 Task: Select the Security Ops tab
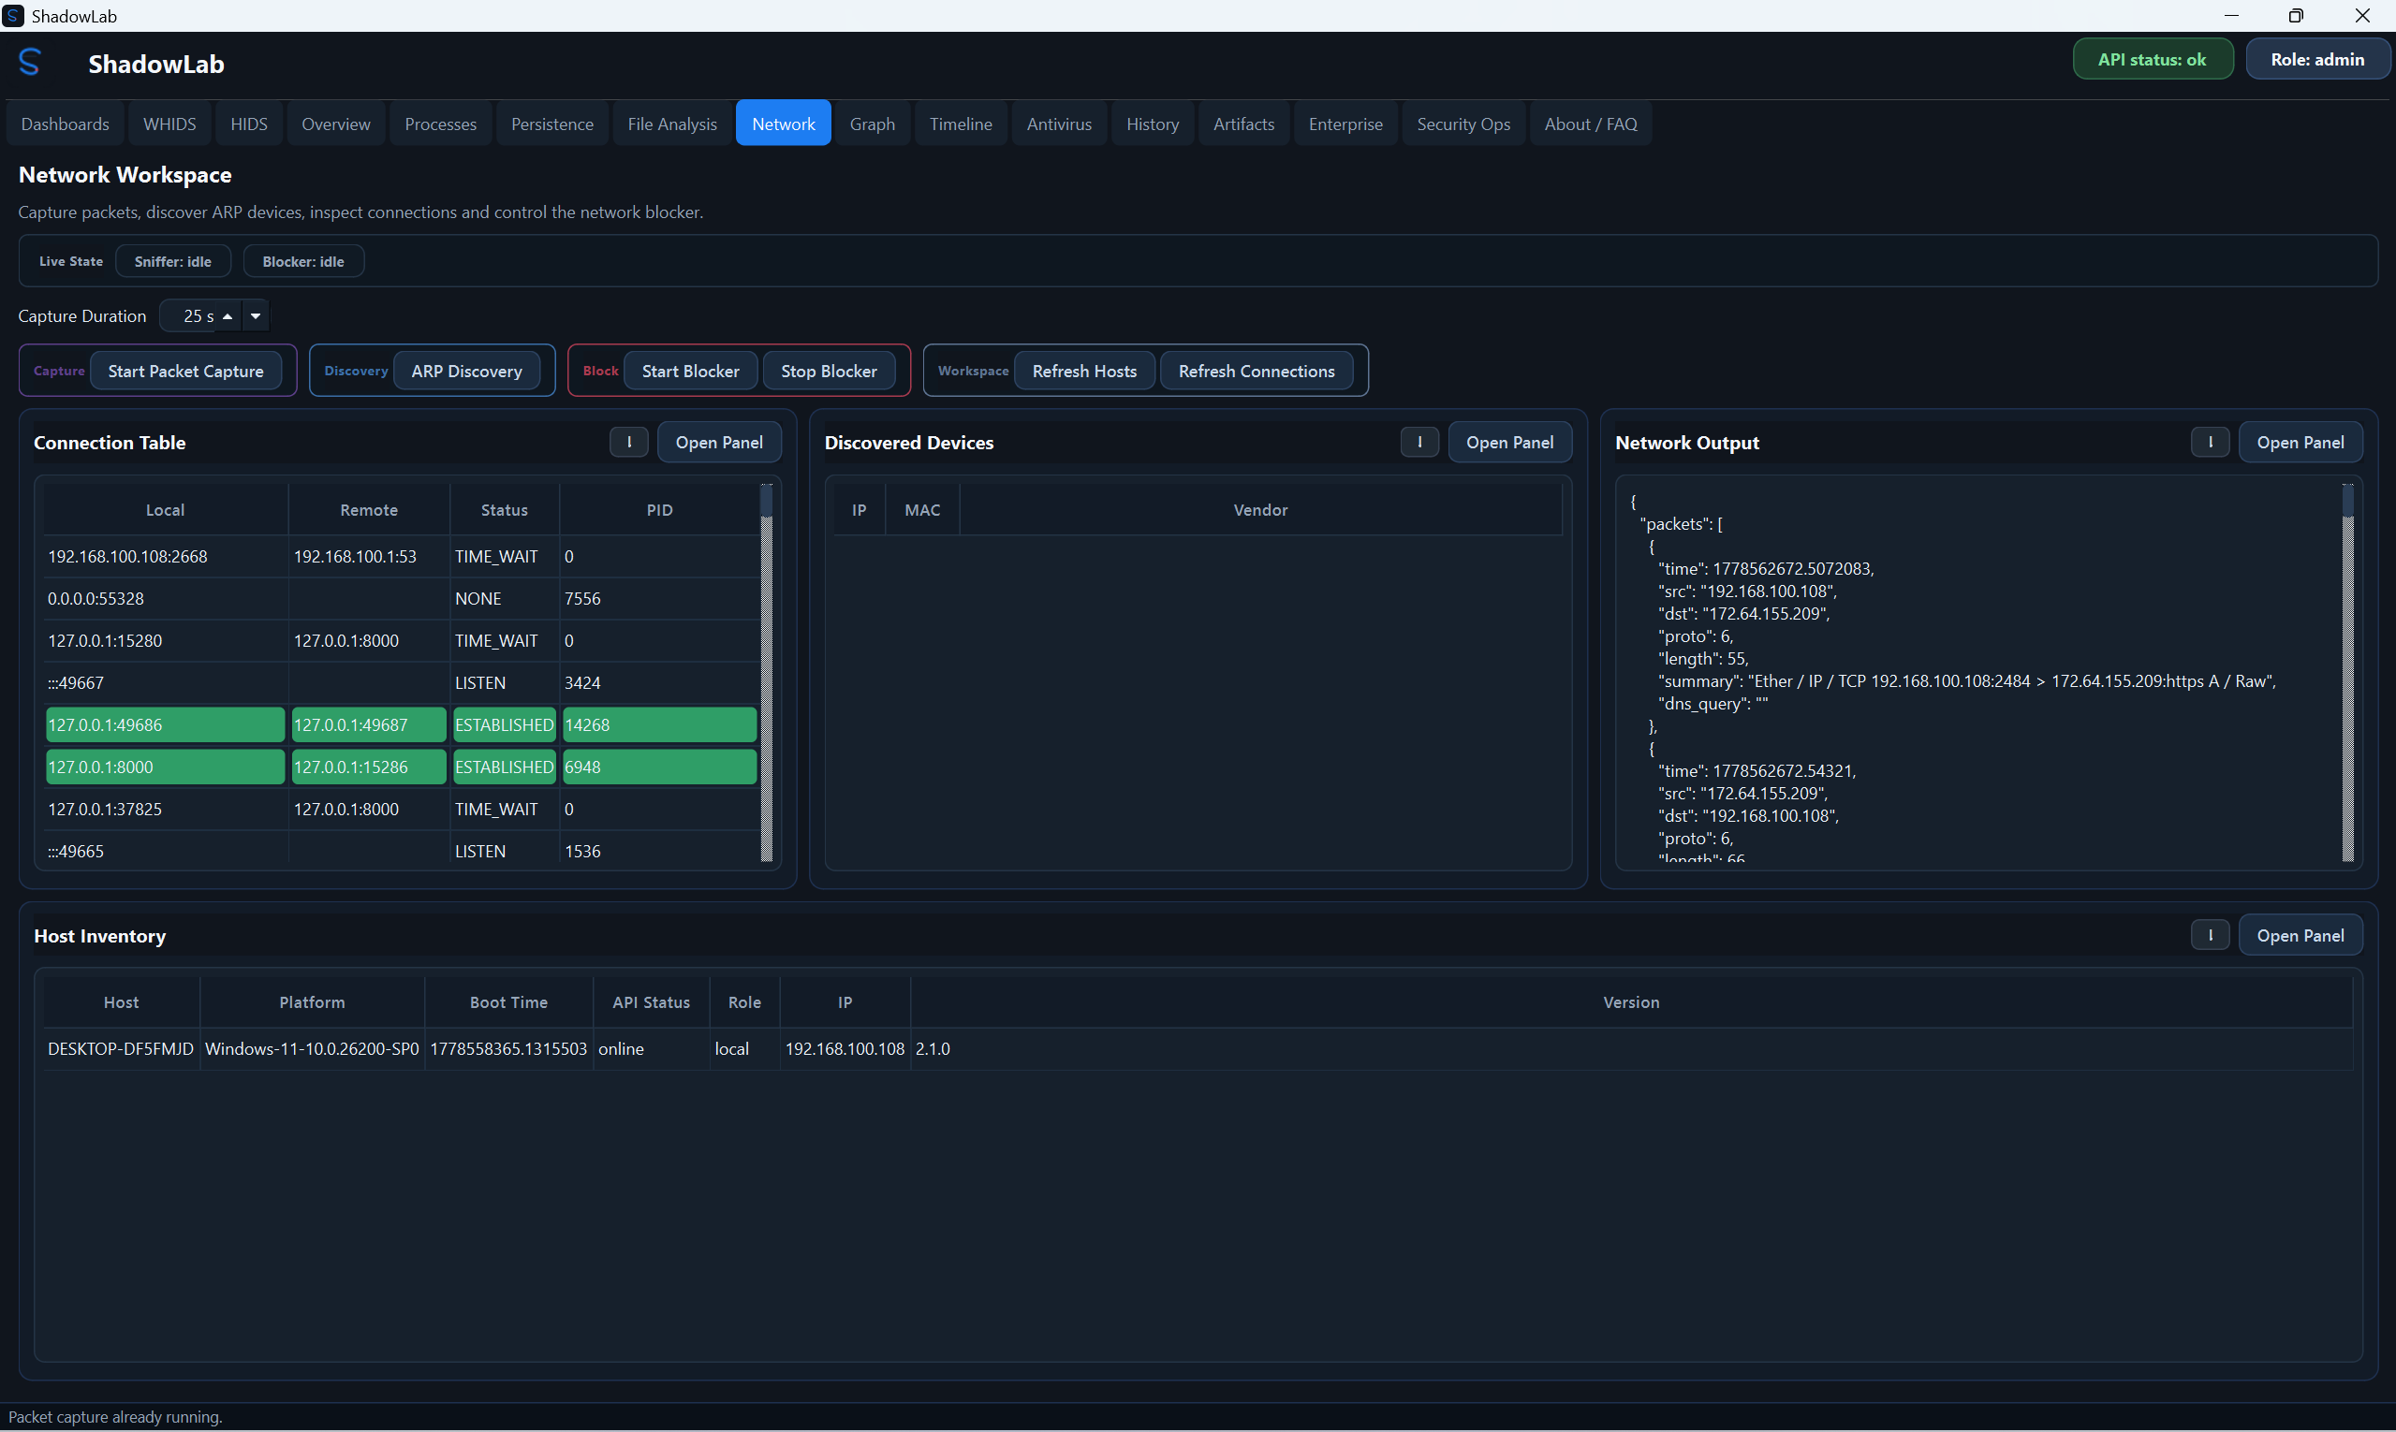point(1464,124)
